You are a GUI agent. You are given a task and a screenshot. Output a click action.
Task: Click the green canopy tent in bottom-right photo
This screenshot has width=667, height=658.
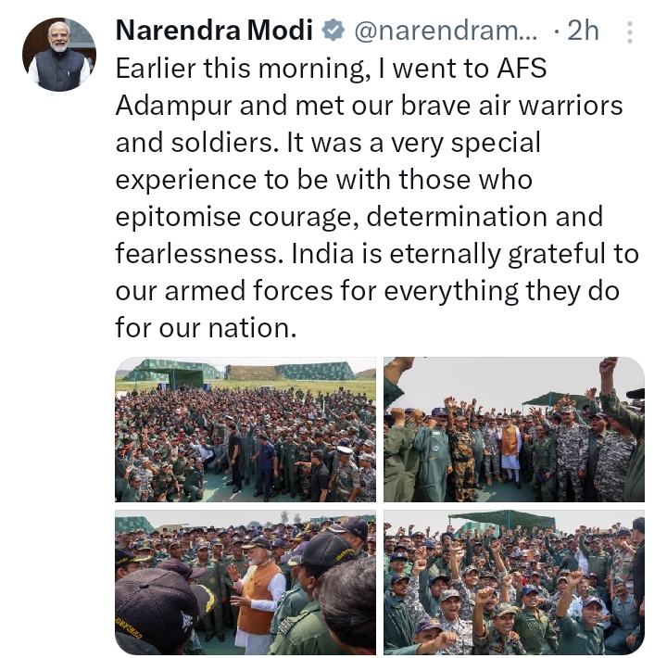[502, 521]
